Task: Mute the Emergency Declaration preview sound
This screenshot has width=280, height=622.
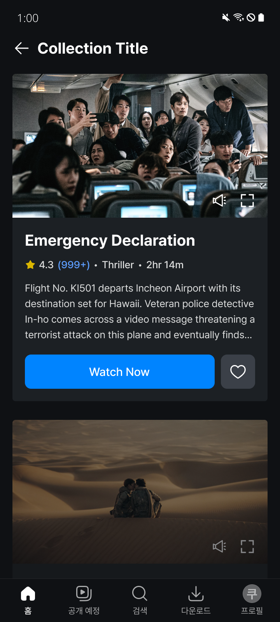Action: [220, 201]
